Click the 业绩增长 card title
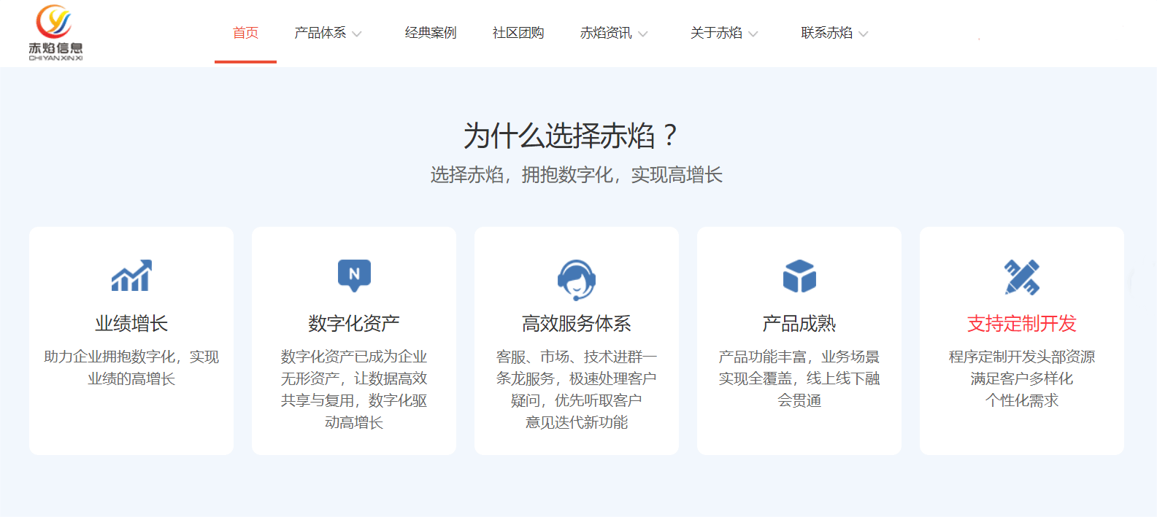Screen dimensions: 1157x517 tap(131, 323)
